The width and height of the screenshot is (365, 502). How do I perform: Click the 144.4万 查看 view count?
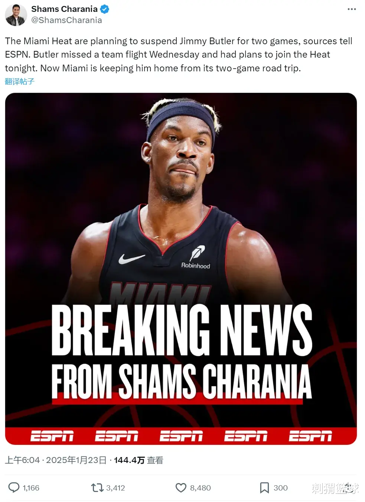click(x=138, y=460)
